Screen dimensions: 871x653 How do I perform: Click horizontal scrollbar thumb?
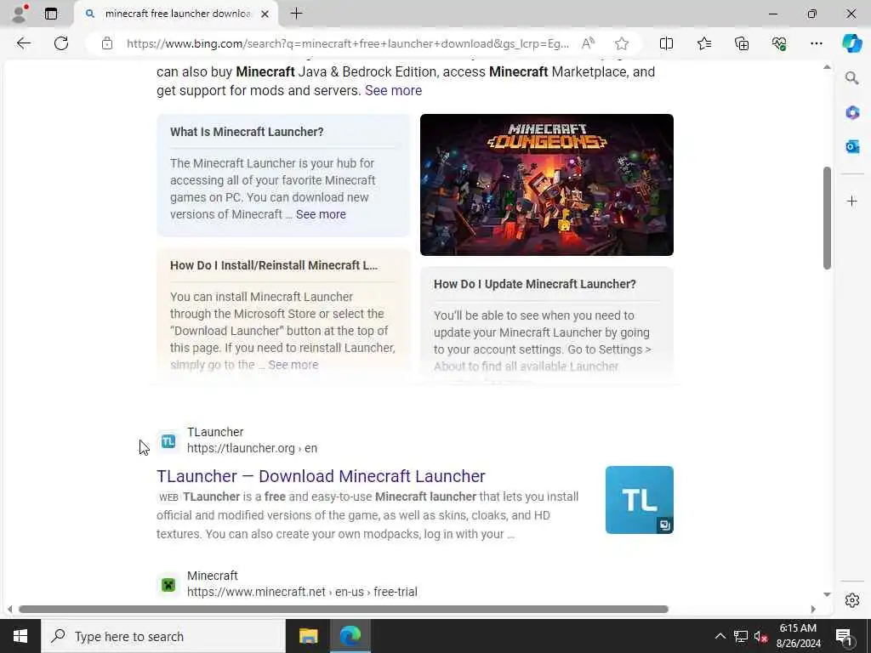coord(344,609)
